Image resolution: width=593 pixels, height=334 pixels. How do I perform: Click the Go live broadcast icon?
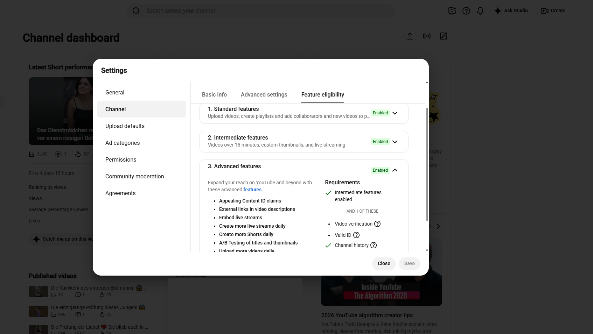pos(427,36)
